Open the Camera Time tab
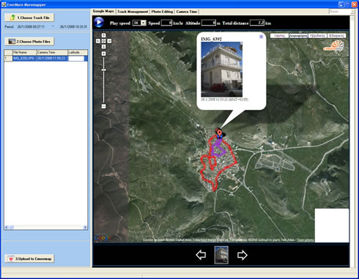The width and height of the screenshot is (359, 279). [x=187, y=12]
